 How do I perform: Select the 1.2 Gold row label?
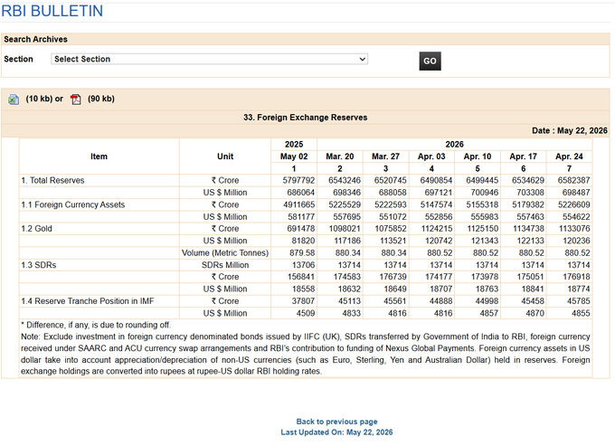click(36, 229)
